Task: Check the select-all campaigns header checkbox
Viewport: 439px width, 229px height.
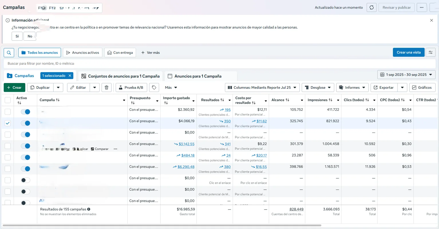Action: [x=8, y=100]
